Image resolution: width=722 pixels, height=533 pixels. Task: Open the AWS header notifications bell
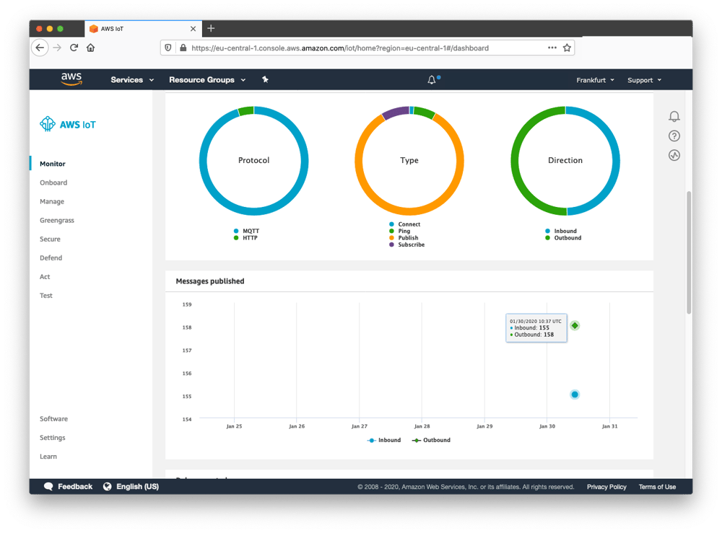pyautogui.click(x=432, y=79)
